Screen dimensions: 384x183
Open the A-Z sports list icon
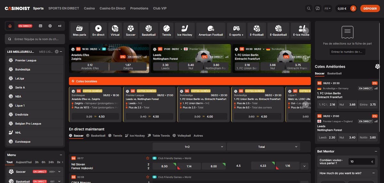[60, 26]
